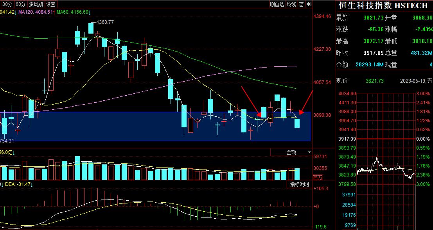Viewport: 433px width, 230px height.
Task: Click the 9769 intraday volume label
Action: pyautogui.click(x=351, y=226)
